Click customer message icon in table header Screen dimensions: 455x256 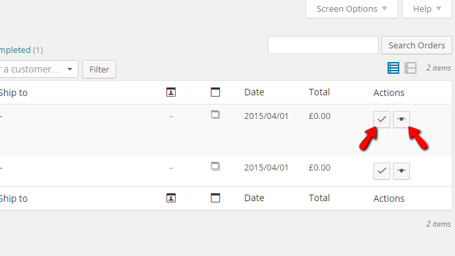tap(171, 92)
